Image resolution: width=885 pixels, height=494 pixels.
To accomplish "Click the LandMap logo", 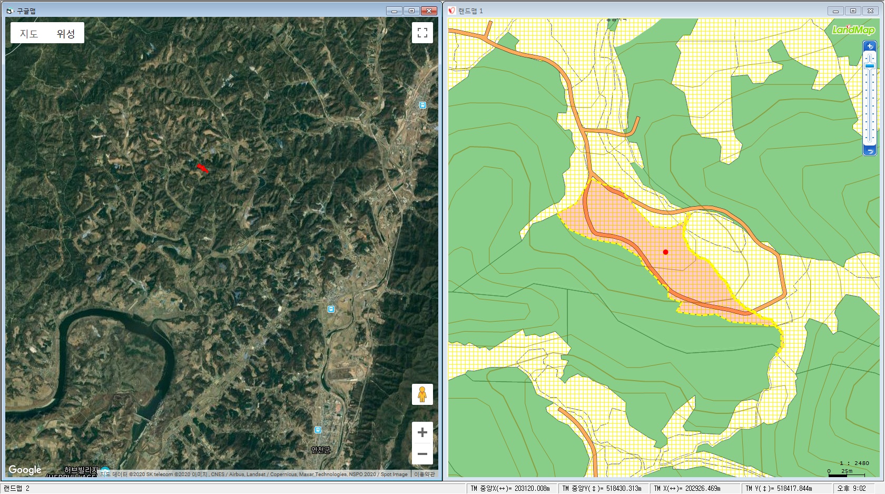I will (853, 30).
